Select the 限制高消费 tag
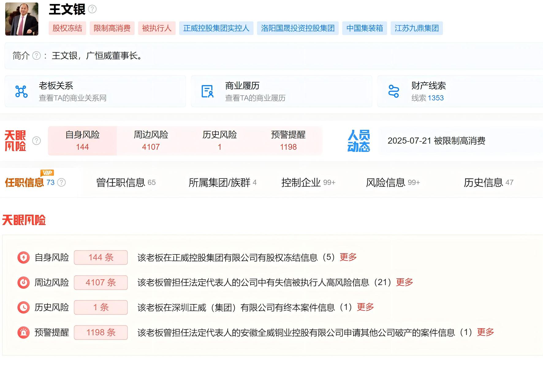The image size is (543, 365). [x=112, y=28]
